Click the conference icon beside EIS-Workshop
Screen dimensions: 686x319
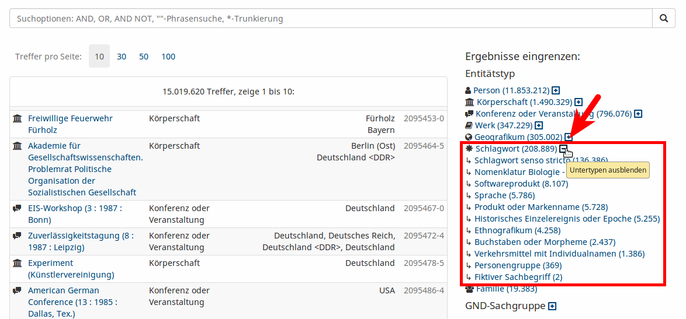18,208
